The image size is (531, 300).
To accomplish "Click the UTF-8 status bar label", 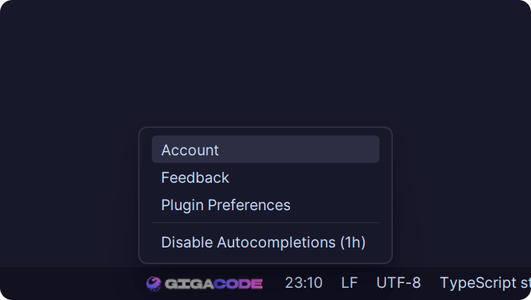I will 398,282.
